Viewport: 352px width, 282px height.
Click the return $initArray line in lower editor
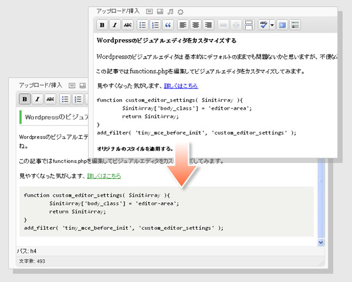tap(77, 212)
